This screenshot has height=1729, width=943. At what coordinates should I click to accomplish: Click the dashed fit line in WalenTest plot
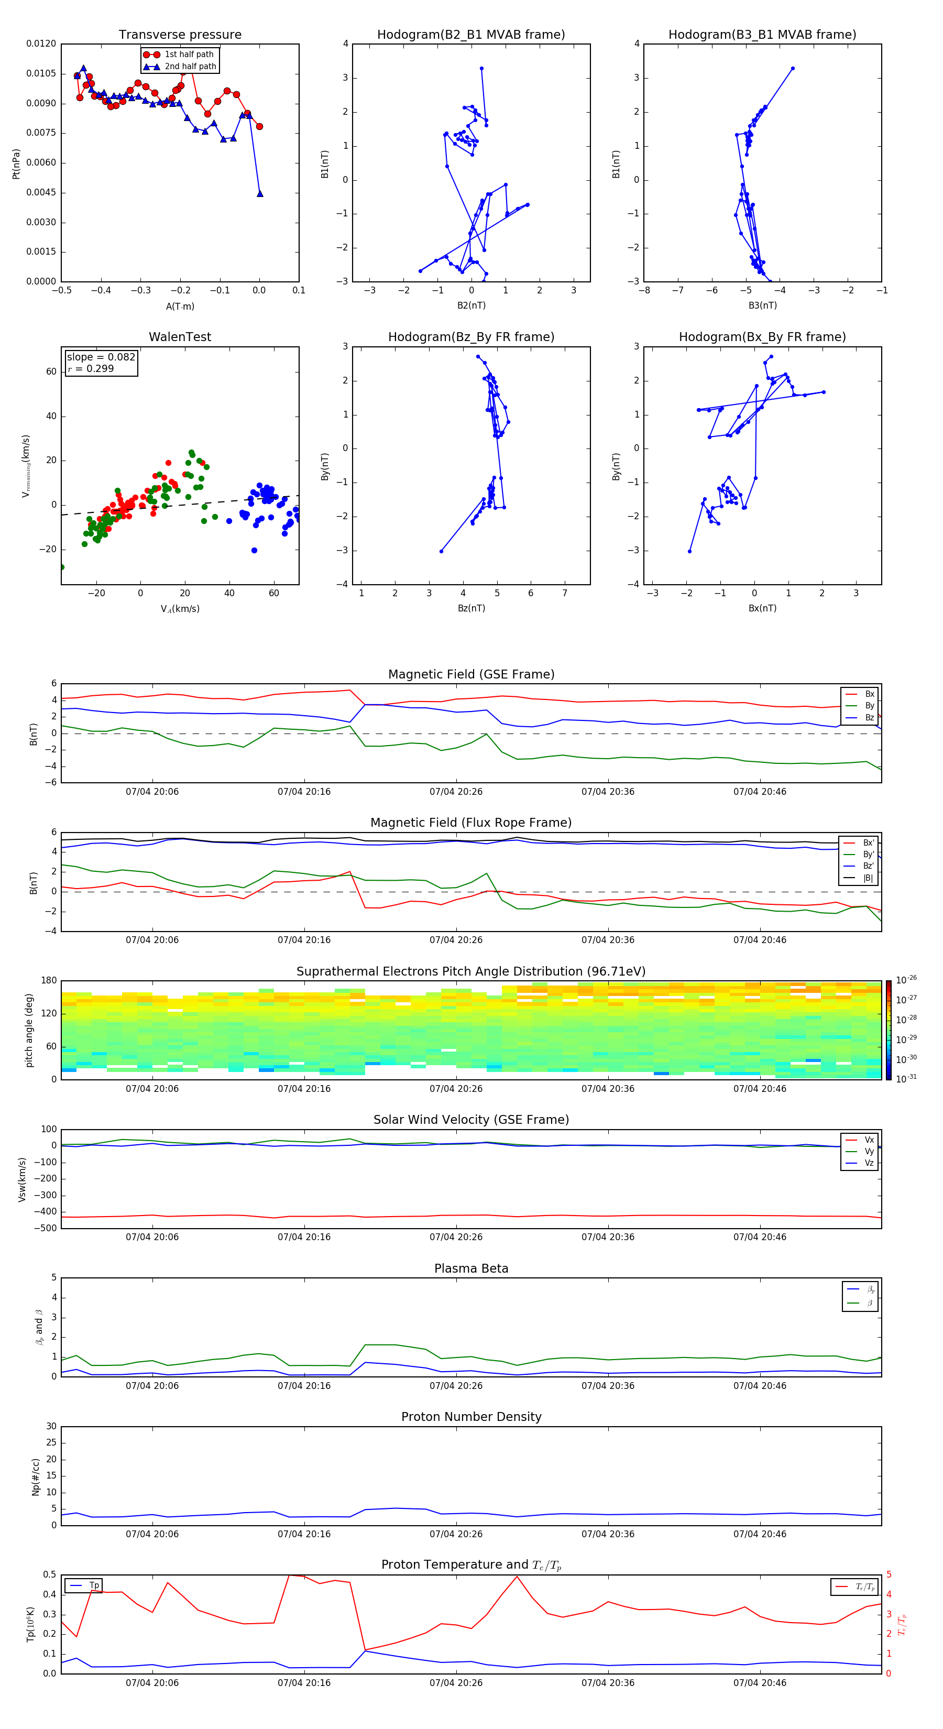180,506
